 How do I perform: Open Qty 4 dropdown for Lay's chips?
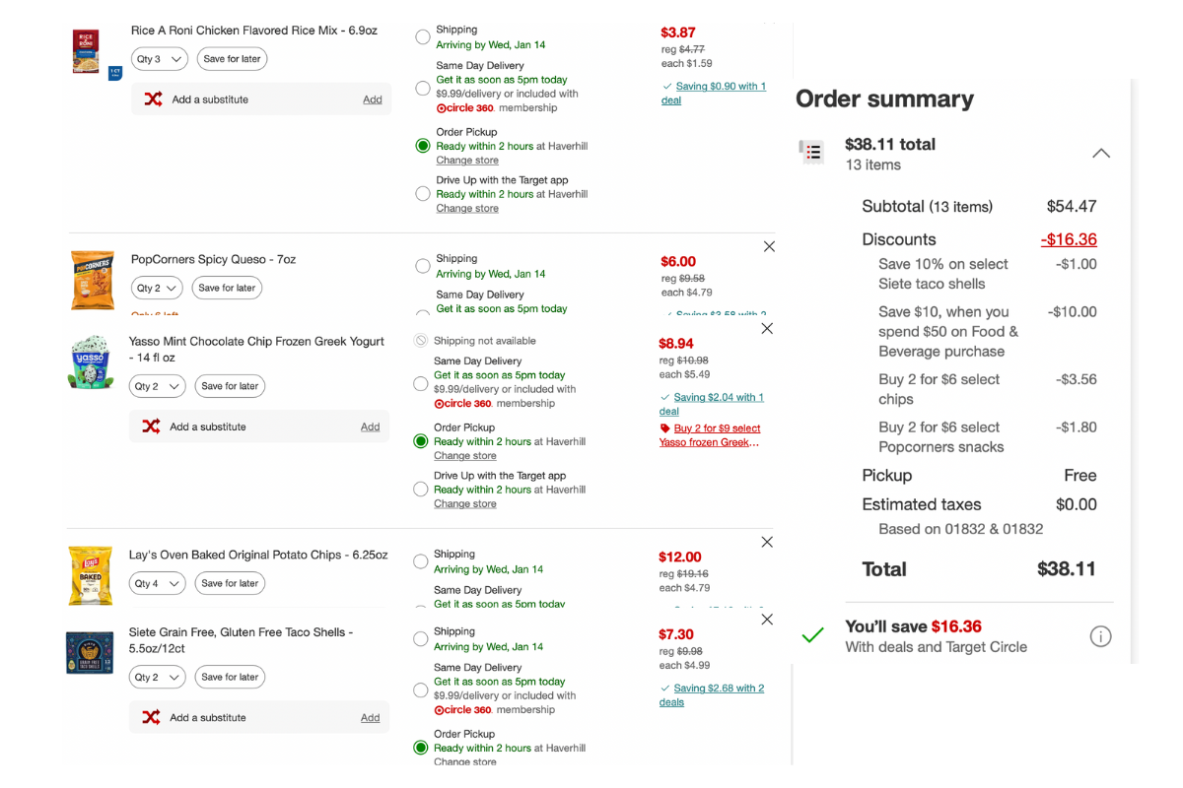[x=157, y=583]
